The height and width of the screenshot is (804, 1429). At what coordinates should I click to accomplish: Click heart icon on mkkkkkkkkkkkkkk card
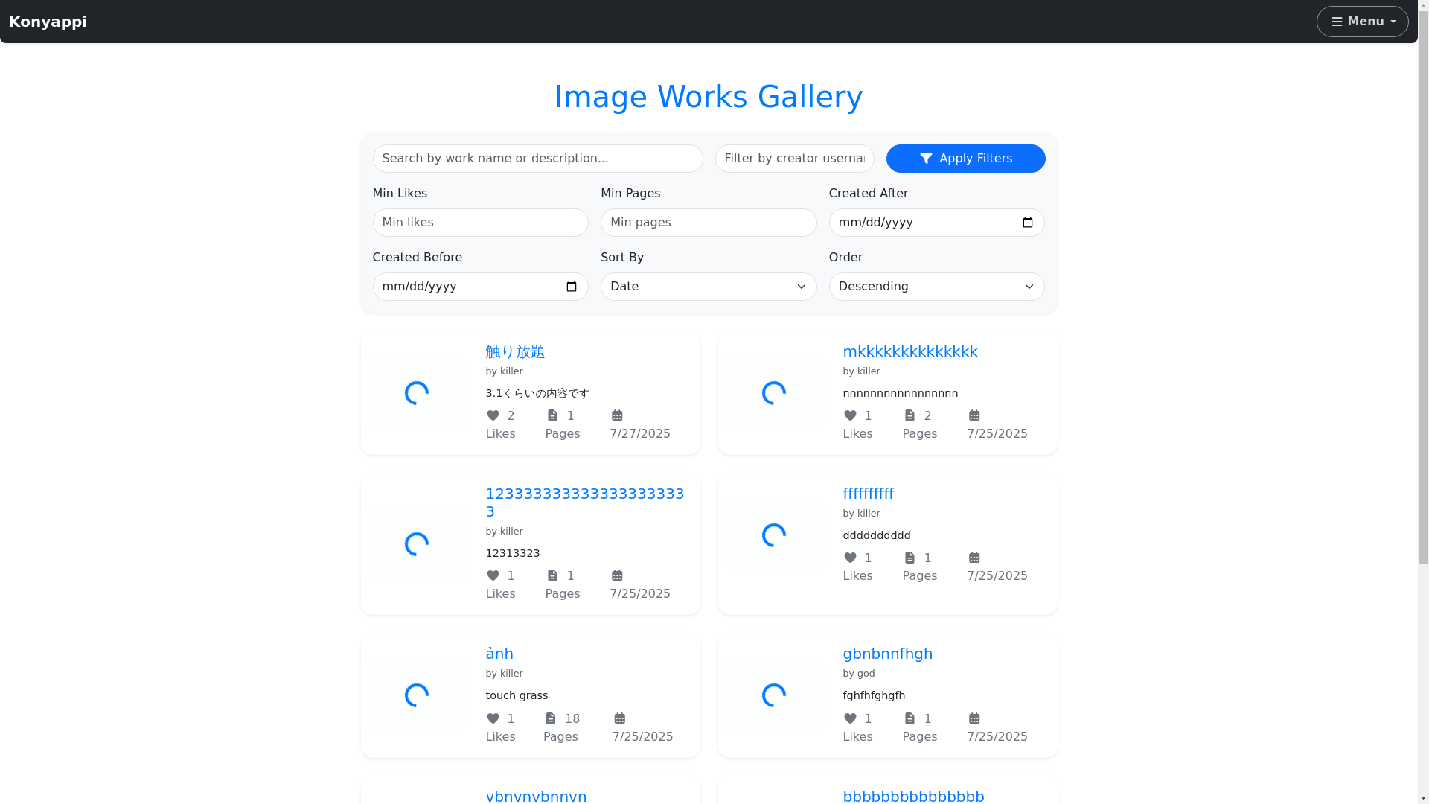pyautogui.click(x=850, y=415)
